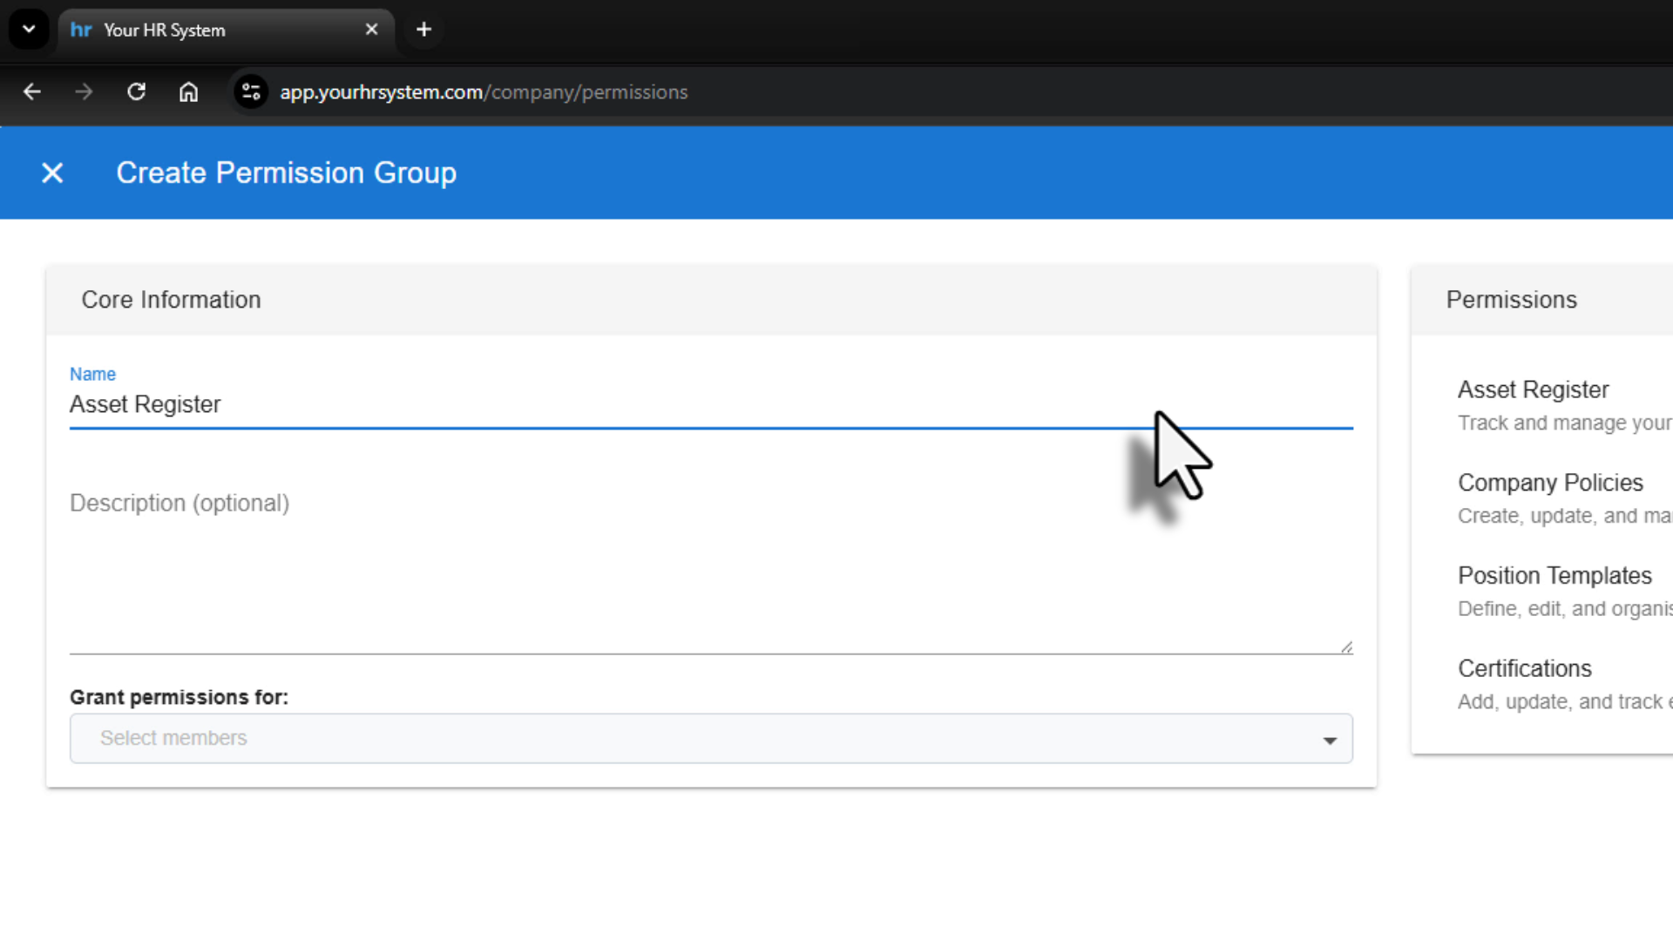Click the address bar URL
The height and width of the screenshot is (941, 1673).
click(484, 91)
